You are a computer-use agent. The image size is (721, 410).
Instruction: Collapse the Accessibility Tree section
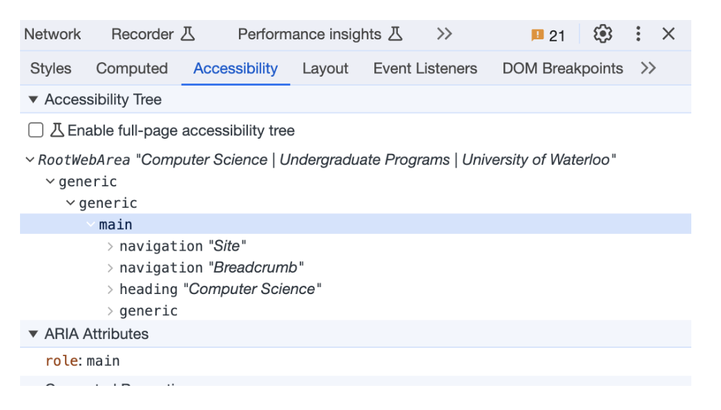[x=33, y=100]
